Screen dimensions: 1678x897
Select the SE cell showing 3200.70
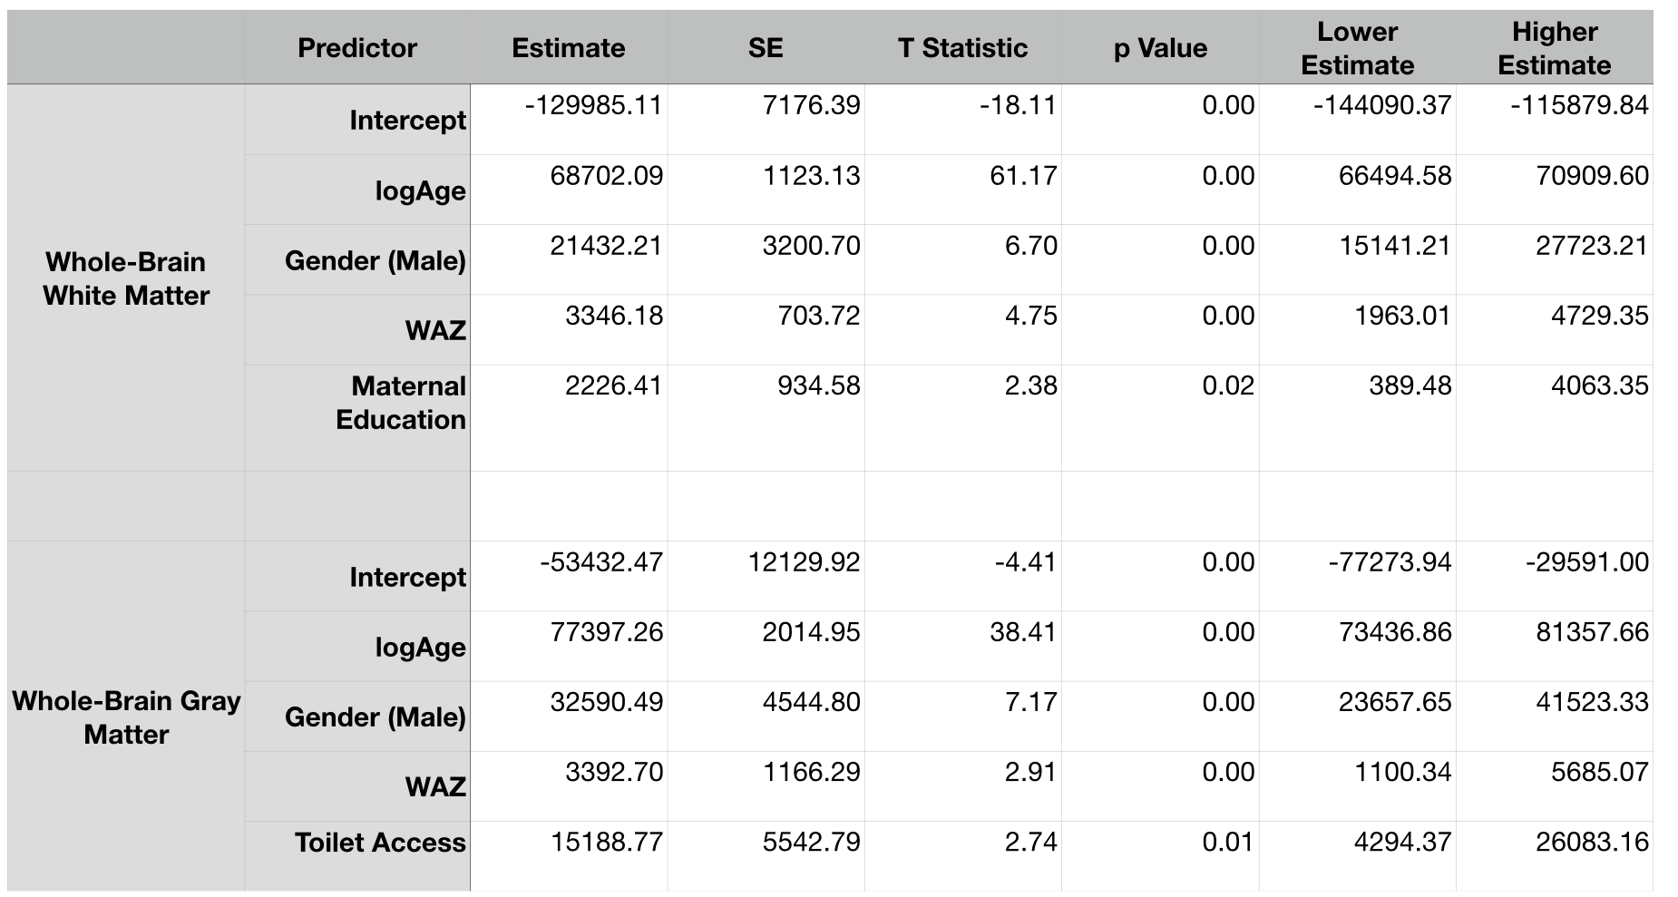click(x=811, y=246)
